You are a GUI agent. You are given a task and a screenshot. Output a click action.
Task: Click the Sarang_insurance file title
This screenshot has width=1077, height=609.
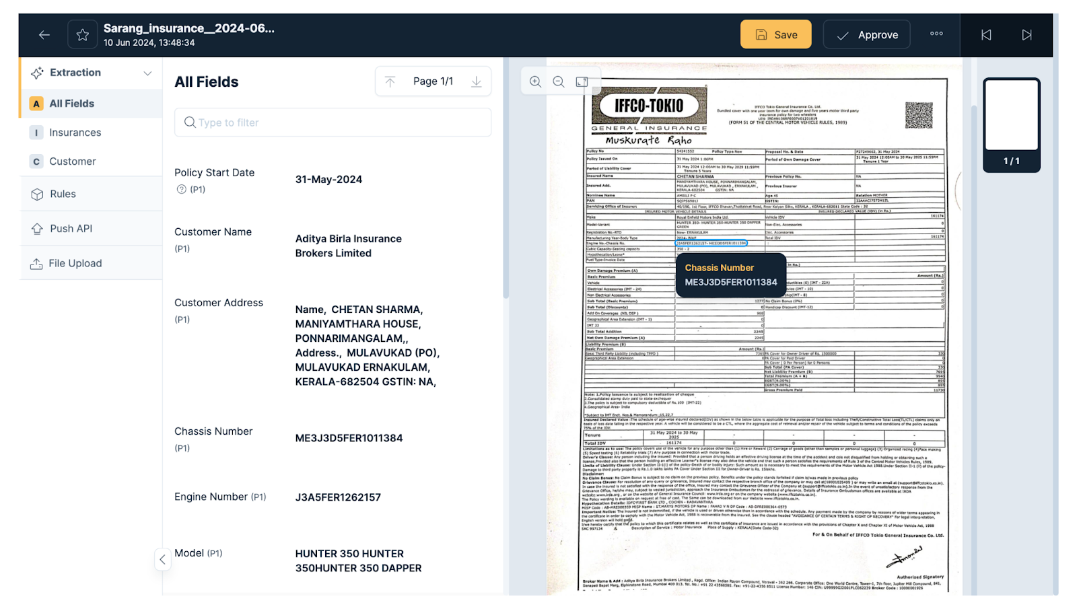pyautogui.click(x=188, y=28)
